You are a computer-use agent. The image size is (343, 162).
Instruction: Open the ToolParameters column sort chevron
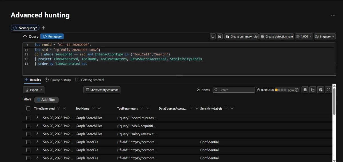[147, 108]
